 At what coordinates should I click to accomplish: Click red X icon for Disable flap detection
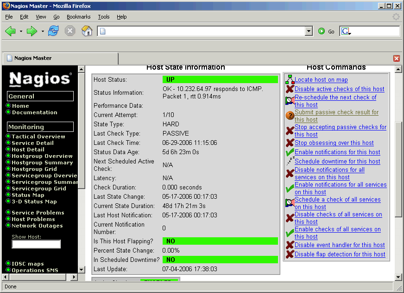point(290,254)
